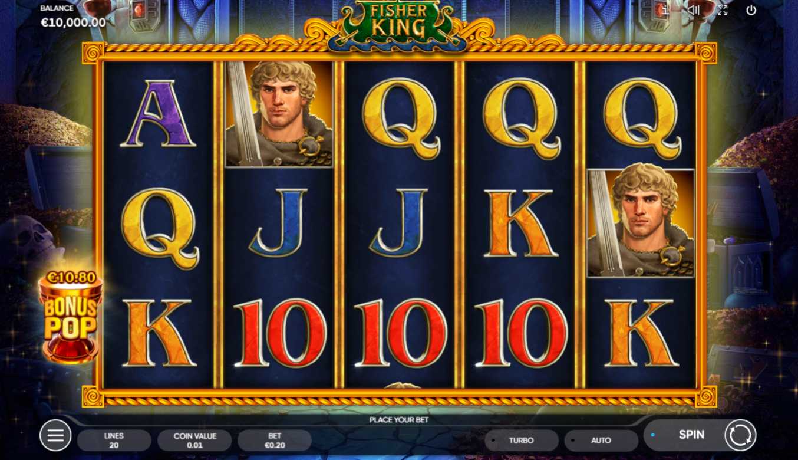Click the knight symbol on reel five
This screenshot has width=798, height=460.
641,224
